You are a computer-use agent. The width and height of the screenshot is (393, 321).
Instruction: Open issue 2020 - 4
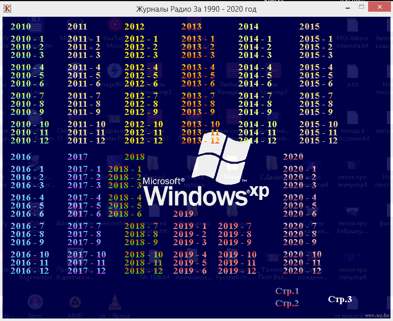(299, 197)
